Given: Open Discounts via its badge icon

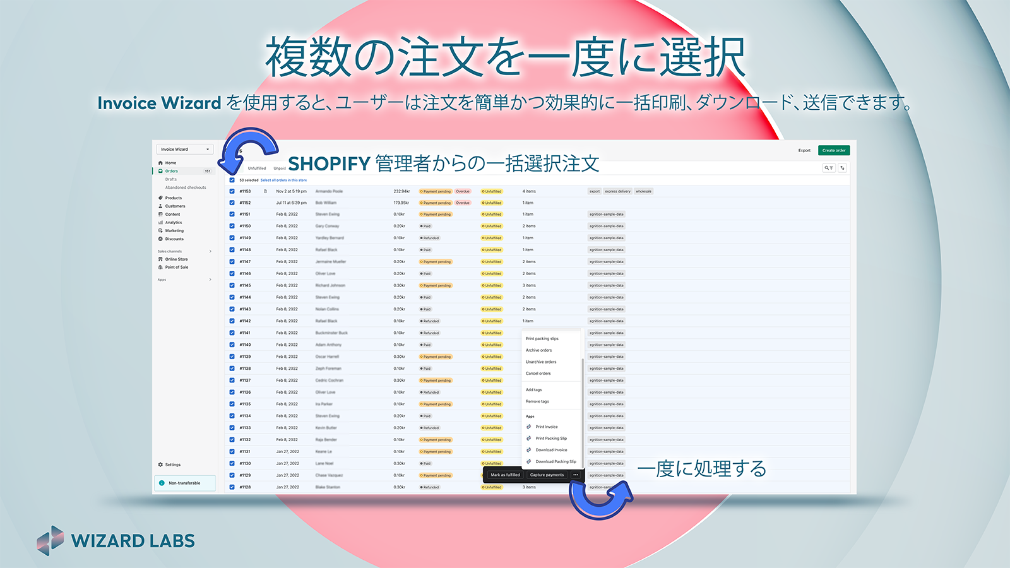Looking at the screenshot, I should pyautogui.click(x=160, y=239).
